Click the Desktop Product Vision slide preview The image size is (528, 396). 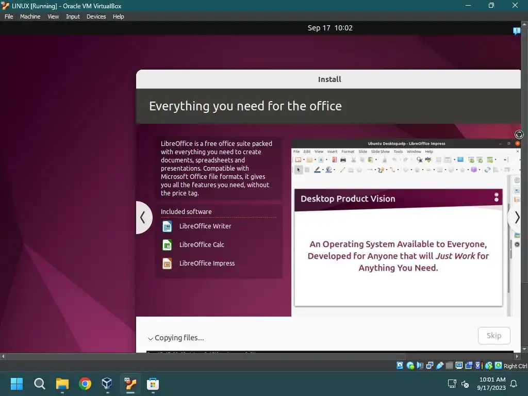(399, 247)
